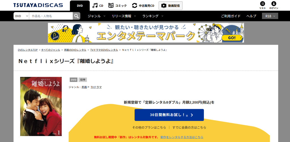Click the 動画配信 play icon button

[170, 6]
